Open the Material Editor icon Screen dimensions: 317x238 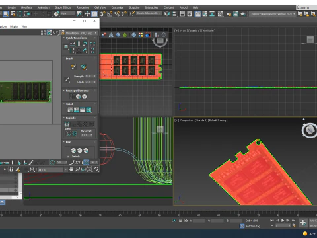[x=221, y=14]
